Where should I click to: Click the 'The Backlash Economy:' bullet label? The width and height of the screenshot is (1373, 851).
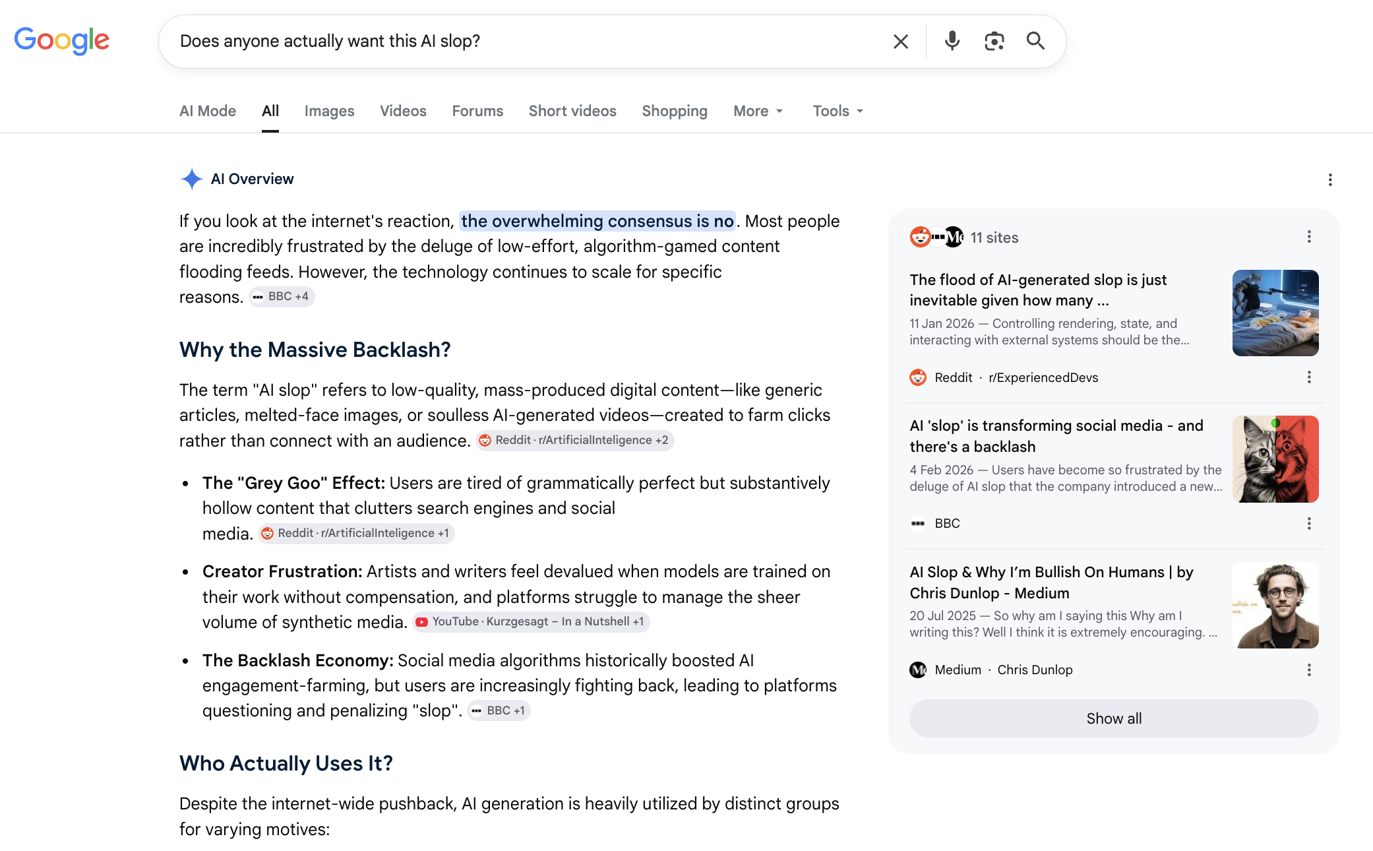coord(298,660)
